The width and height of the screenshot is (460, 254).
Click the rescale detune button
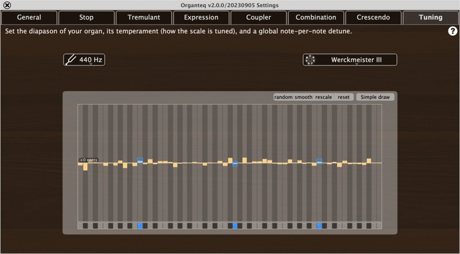(x=324, y=97)
